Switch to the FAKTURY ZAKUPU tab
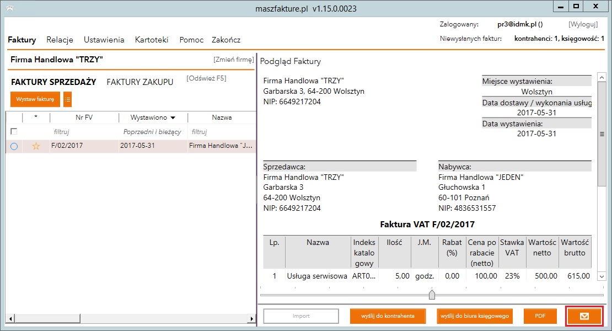Screen dimensions: 612x331 (x=139, y=82)
